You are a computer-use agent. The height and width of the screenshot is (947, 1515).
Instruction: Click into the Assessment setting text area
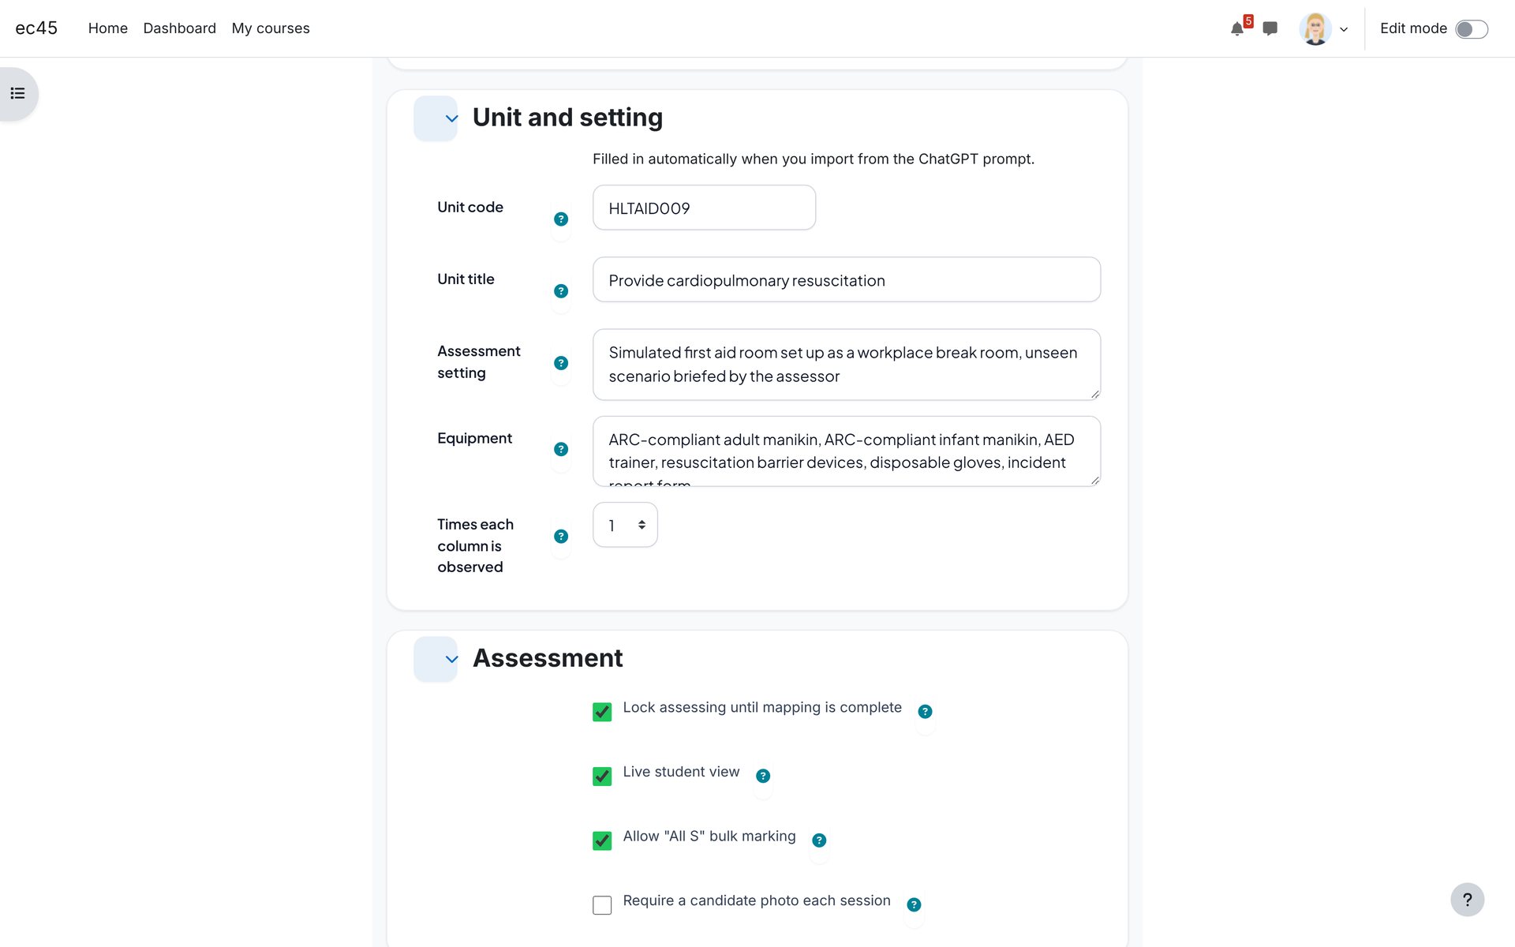click(847, 365)
